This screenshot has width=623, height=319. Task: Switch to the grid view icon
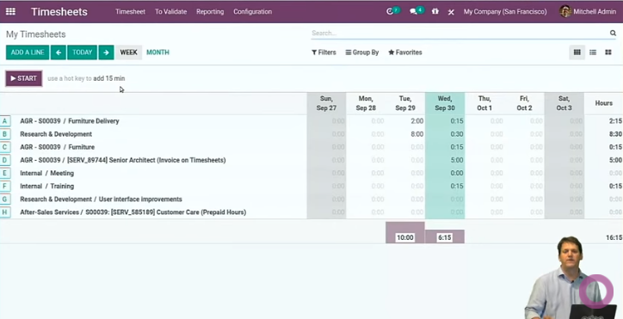tap(577, 52)
